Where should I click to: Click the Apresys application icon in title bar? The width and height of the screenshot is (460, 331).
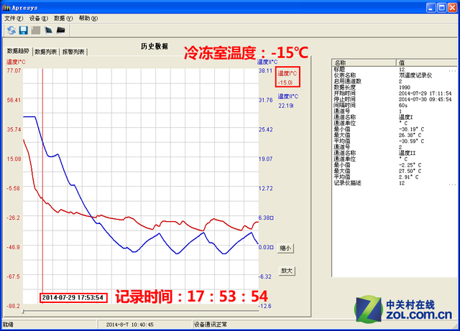[6, 8]
